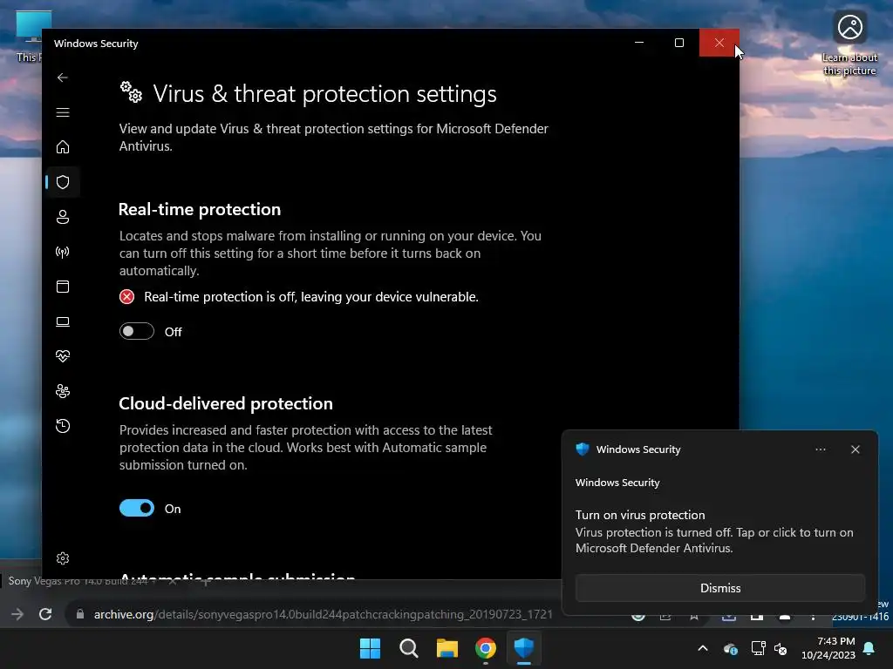Image resolution: width=893 pixels, height=669 pixels.
Task: Click Cloud-delivered protection heading text
Action: pos(226,403)
